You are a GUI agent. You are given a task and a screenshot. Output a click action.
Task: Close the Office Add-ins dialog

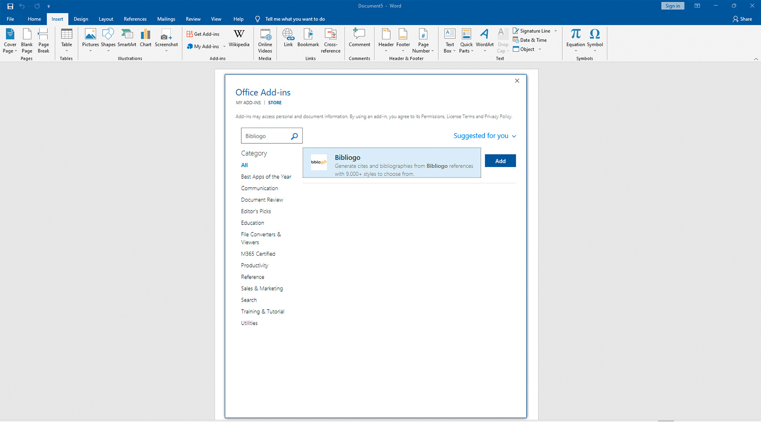[x=517, y=81]
